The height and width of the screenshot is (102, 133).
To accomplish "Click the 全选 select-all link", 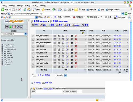I will click(40, 75).
